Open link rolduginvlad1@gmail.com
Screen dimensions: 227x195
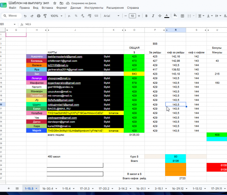click(63, 105)
